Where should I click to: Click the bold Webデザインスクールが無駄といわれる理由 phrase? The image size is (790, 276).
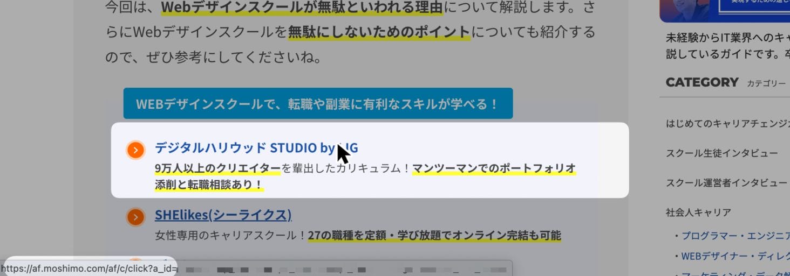pyautogui.click(x=302, y=8)
